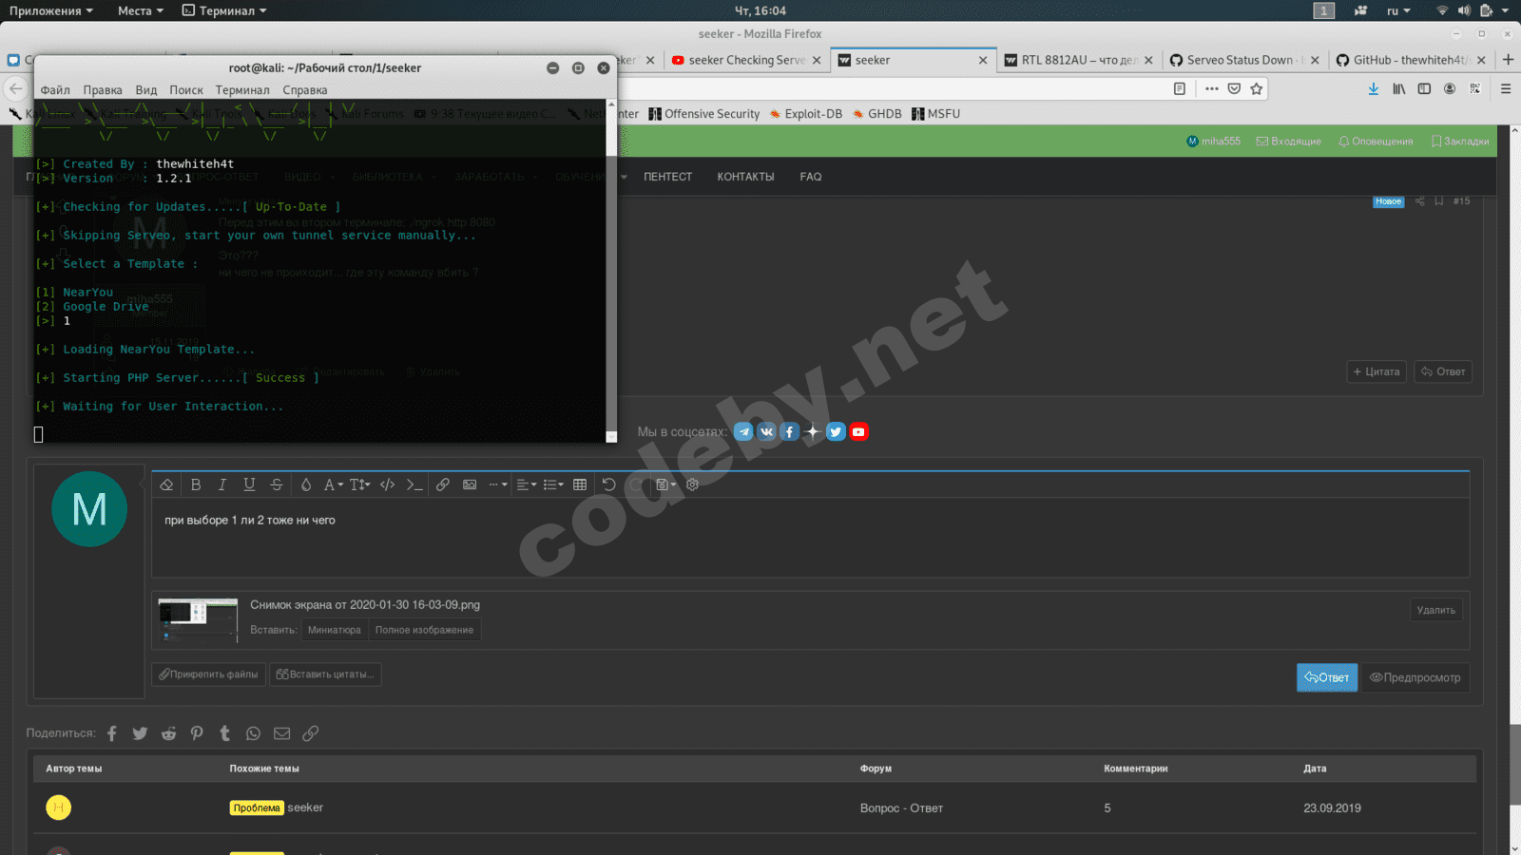Screen dimensions: 1521x855
Task: Click the undo arrow in the editor
Action: (x=608, y=484)
